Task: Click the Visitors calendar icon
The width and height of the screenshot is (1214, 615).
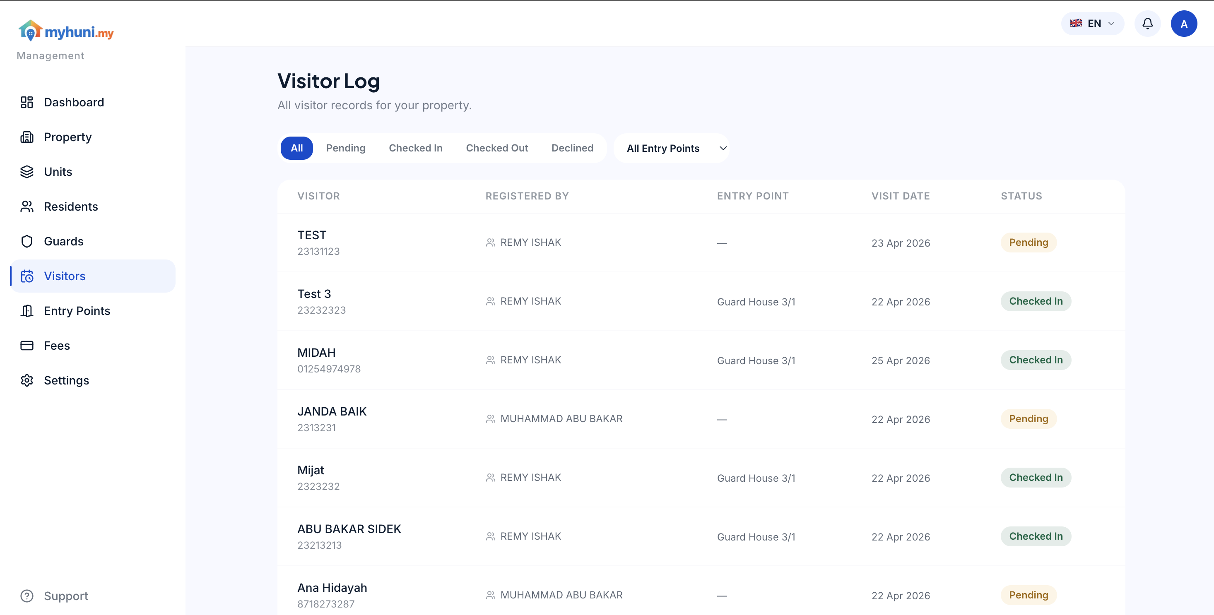Action: click(x=27, y=276)
